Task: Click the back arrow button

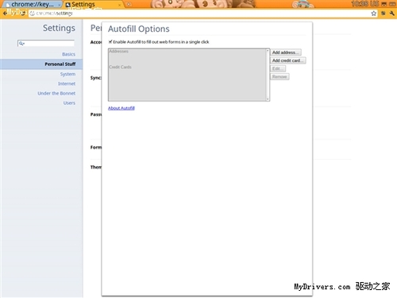Action: 5,13
